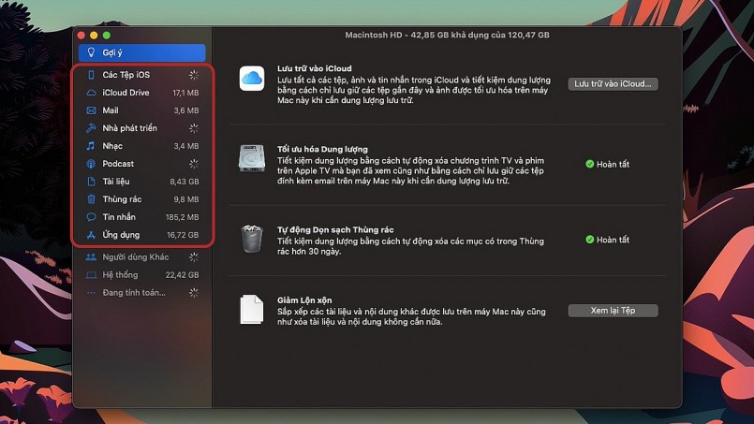
Task: Click the Mail envelope icon in sidebar
Action: (x=91, y=110)
